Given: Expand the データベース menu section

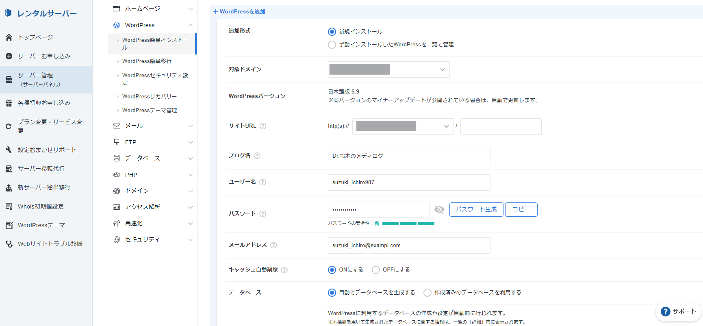Looking at the screenshot, I should (x=191, y=159).
